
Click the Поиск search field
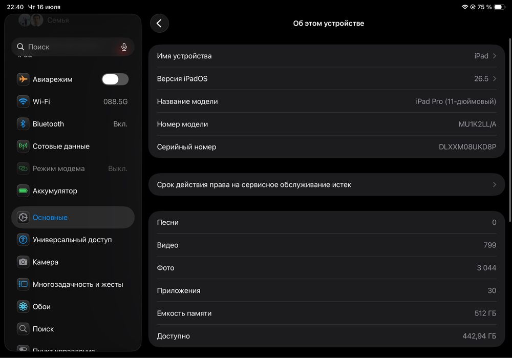pyautogui.click(x=73, y=47)
